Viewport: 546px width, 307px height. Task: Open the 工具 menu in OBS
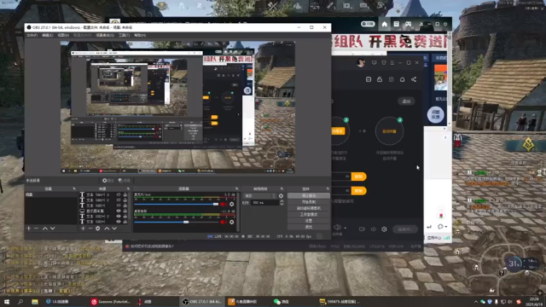(x=124, y=35)
